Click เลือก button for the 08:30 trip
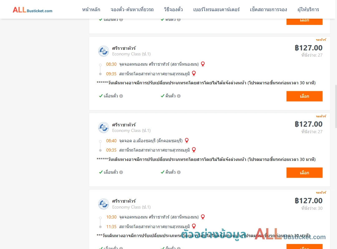This screenshot has height=249, width=337. [x=304, y=96]
